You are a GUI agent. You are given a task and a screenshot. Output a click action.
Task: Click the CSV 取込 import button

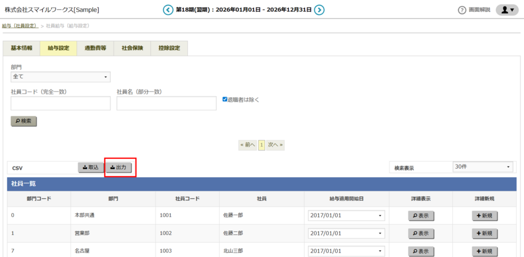91,167
